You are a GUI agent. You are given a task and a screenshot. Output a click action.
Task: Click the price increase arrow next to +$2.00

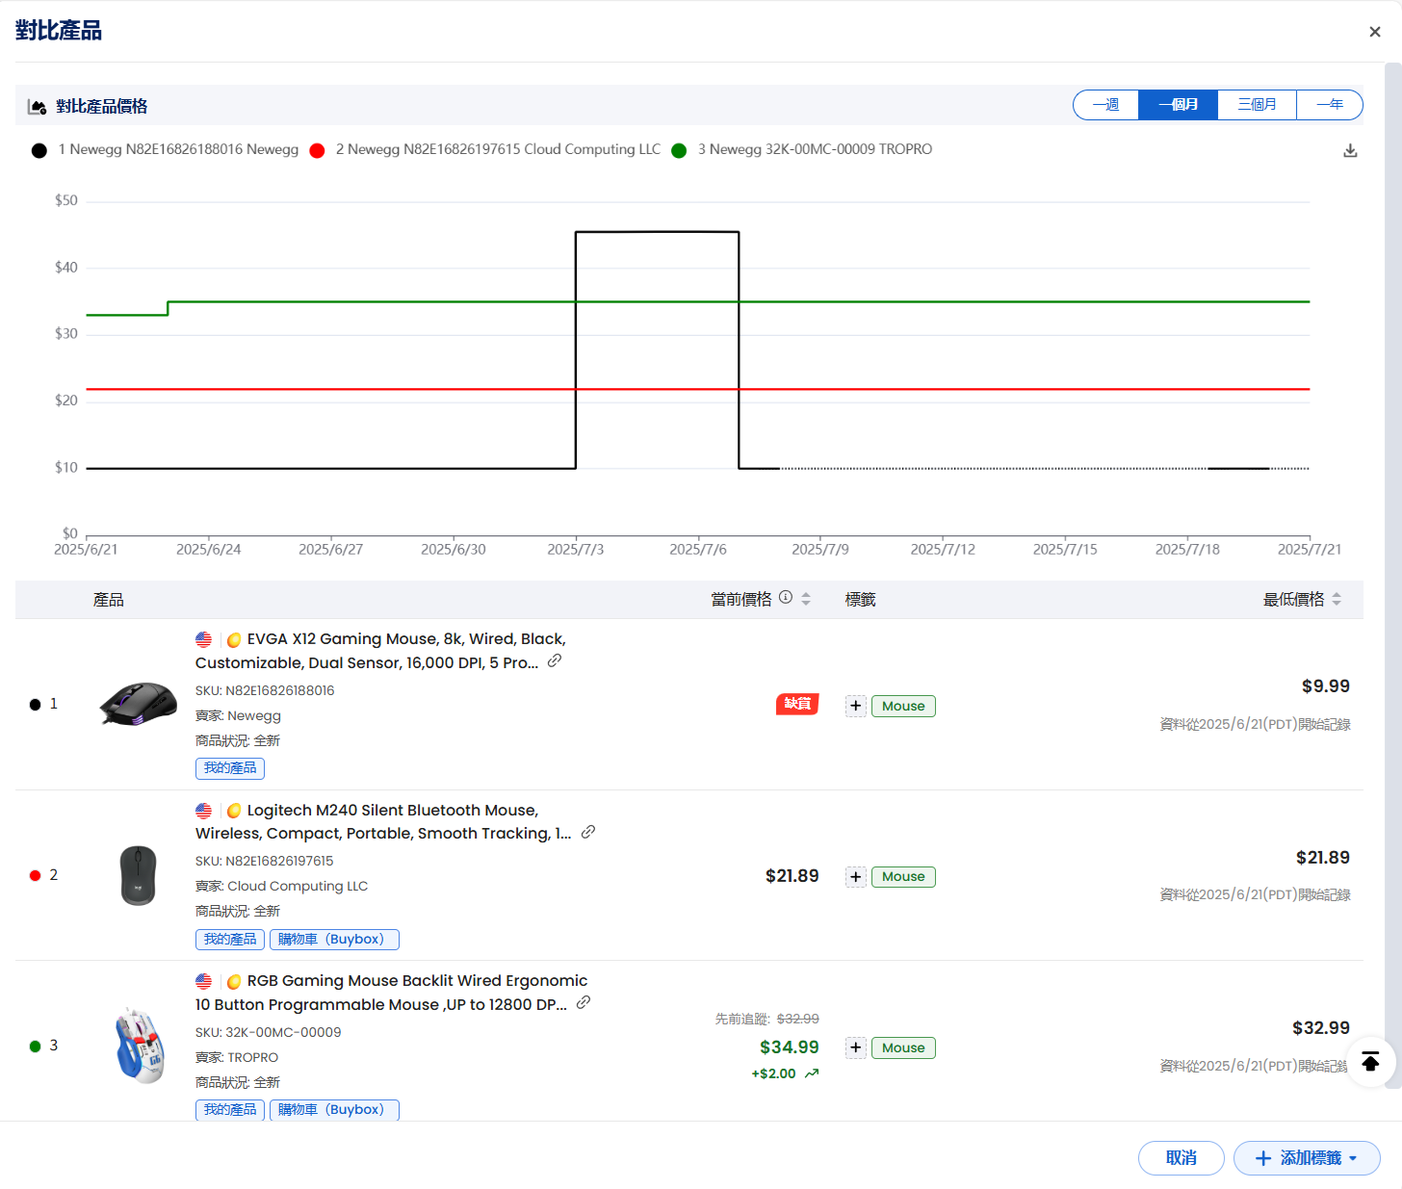pyautogui.click(x=812, y=1073)
